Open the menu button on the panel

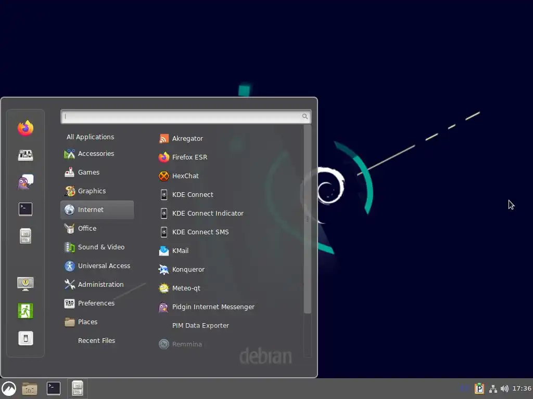(x=9, y=389)
